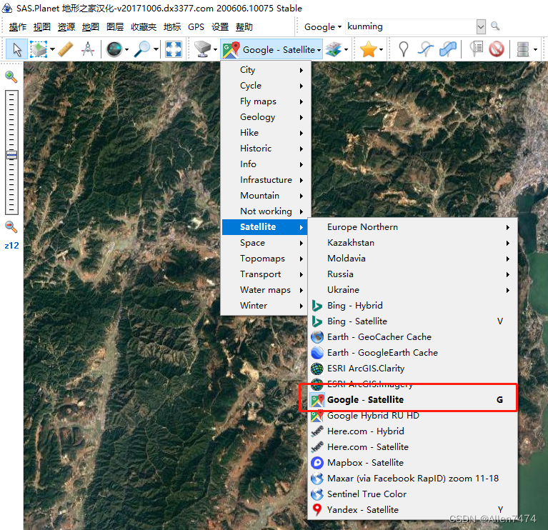Select the compass circle measuring tool
Screen dimensions: 548x530
[x=87, y=49]
